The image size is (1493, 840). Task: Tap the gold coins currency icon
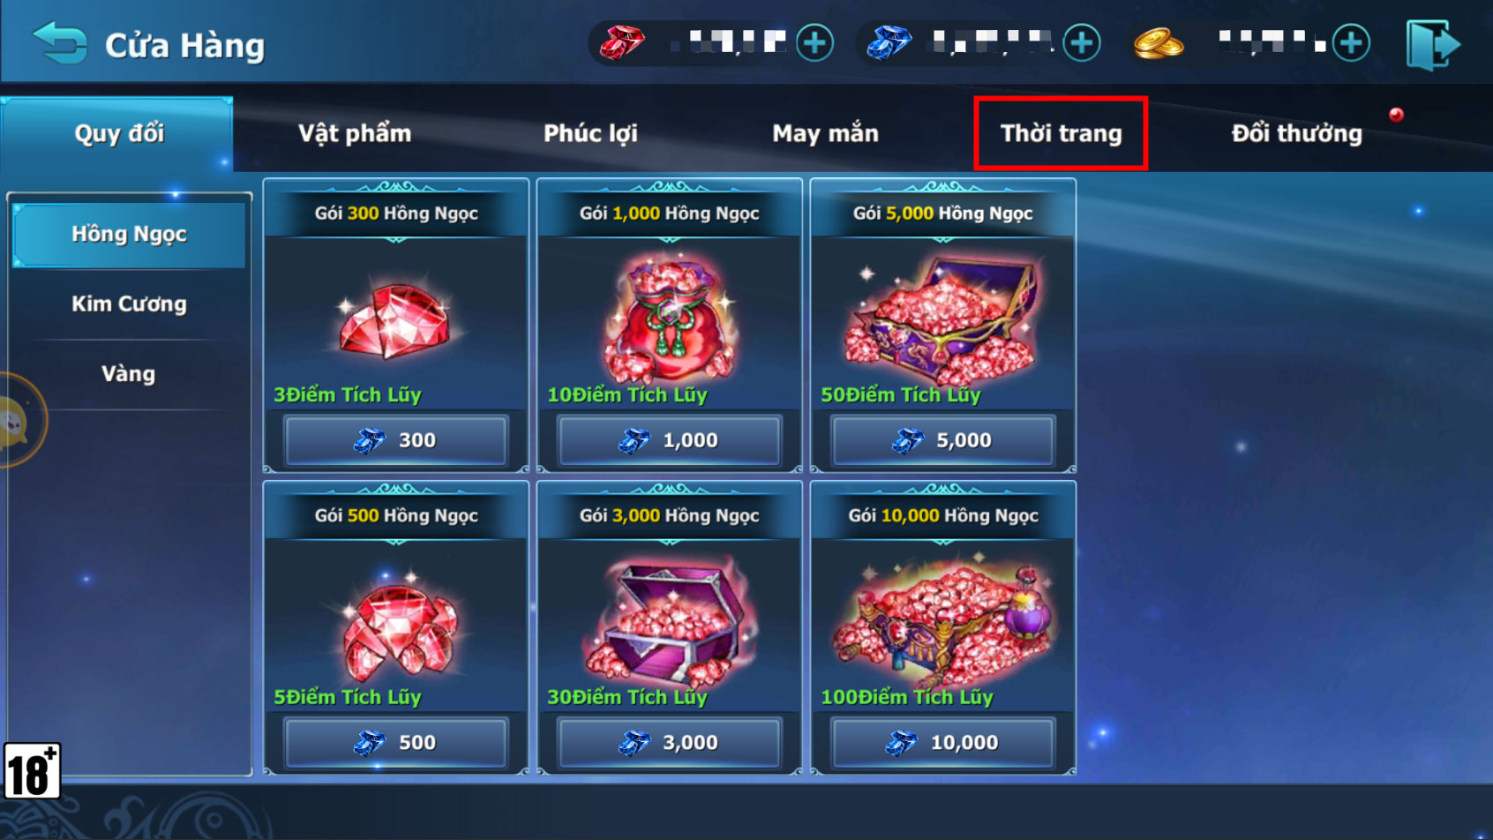pos(1158,43)
